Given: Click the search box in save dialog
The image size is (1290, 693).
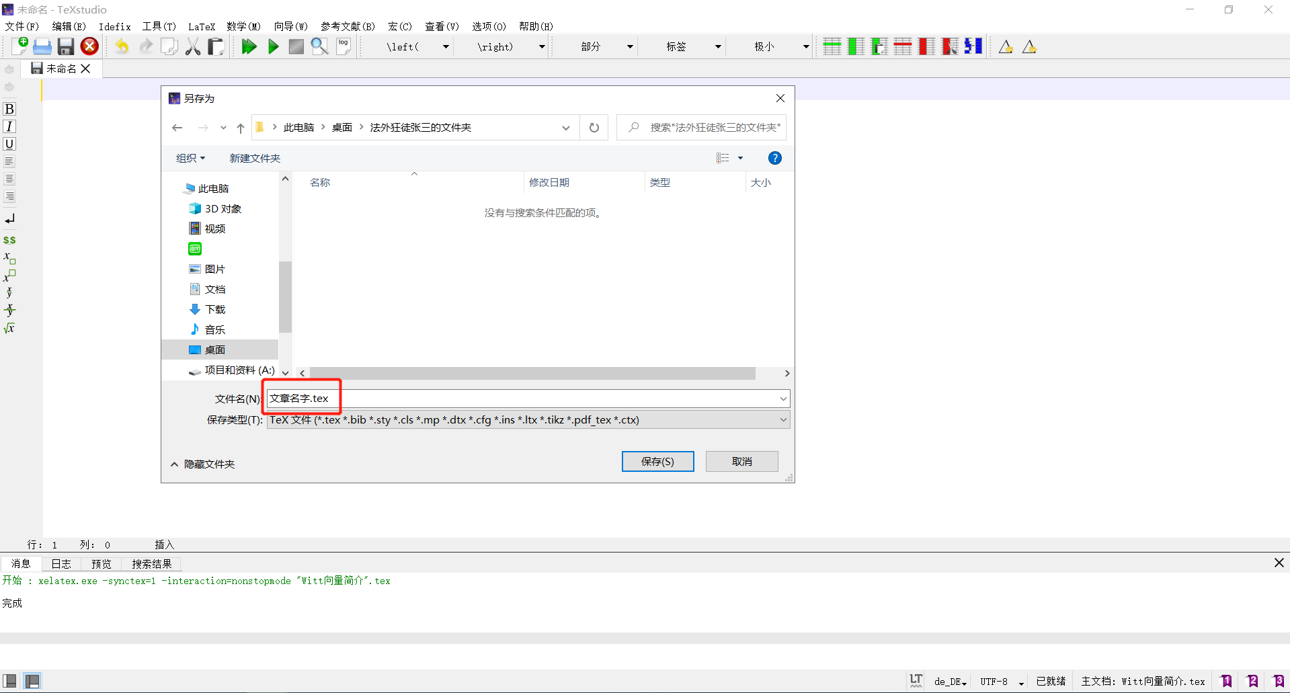Looking at the screenshot, I should (x=701, y=128).
